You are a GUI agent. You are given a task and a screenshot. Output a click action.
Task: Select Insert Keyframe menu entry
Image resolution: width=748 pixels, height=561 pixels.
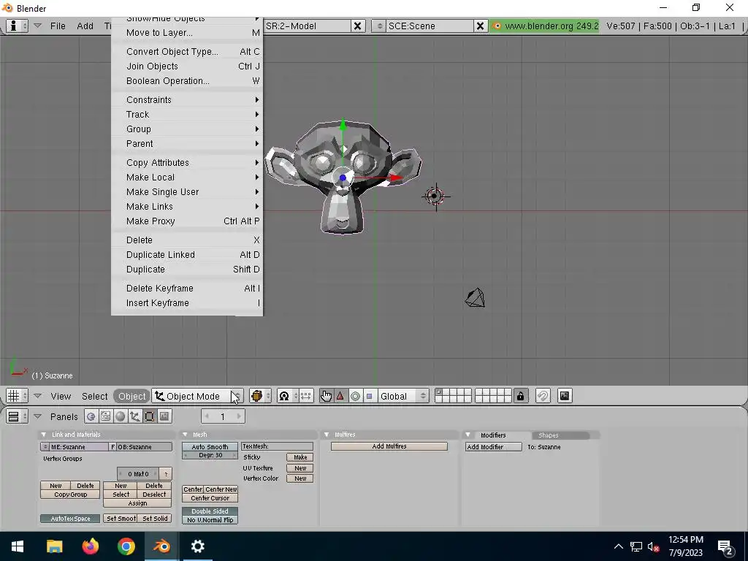pyautogui.click(x=187, y=303)
